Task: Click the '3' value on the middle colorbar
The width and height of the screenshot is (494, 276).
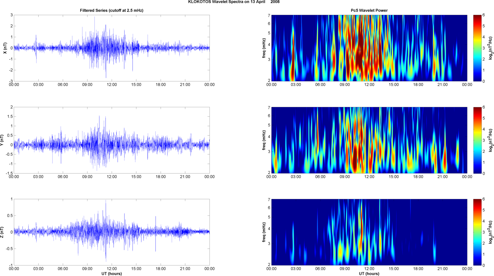Action: [x=484, y=140]
